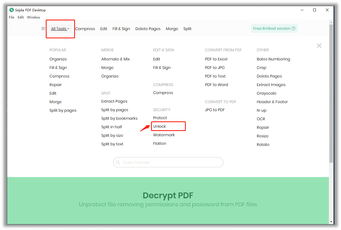Launch the Split by size tool

pyautogui.click(x=112, y=135)
